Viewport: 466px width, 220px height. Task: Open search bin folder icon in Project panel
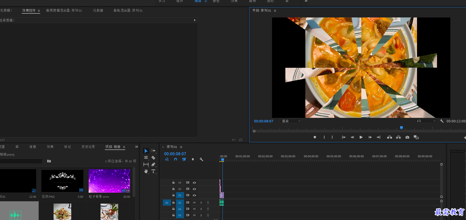(x=49, y=161)
